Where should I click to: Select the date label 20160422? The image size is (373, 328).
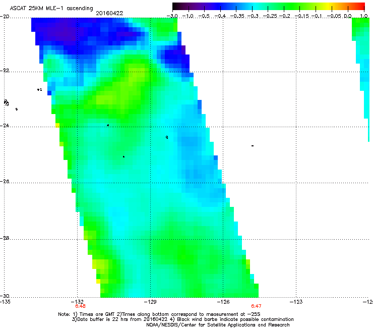[109, 13]
